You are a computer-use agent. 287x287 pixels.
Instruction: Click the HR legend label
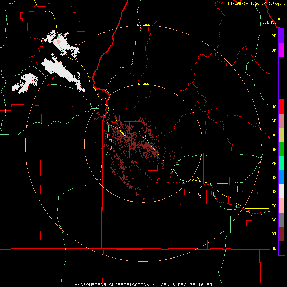pyautogui.click(x=274, y=149)
